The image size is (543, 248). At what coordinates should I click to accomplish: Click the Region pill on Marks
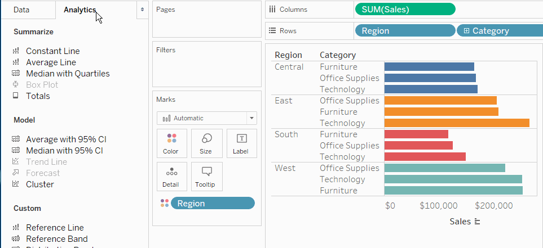pyautogui.click(x=212, y=204)
